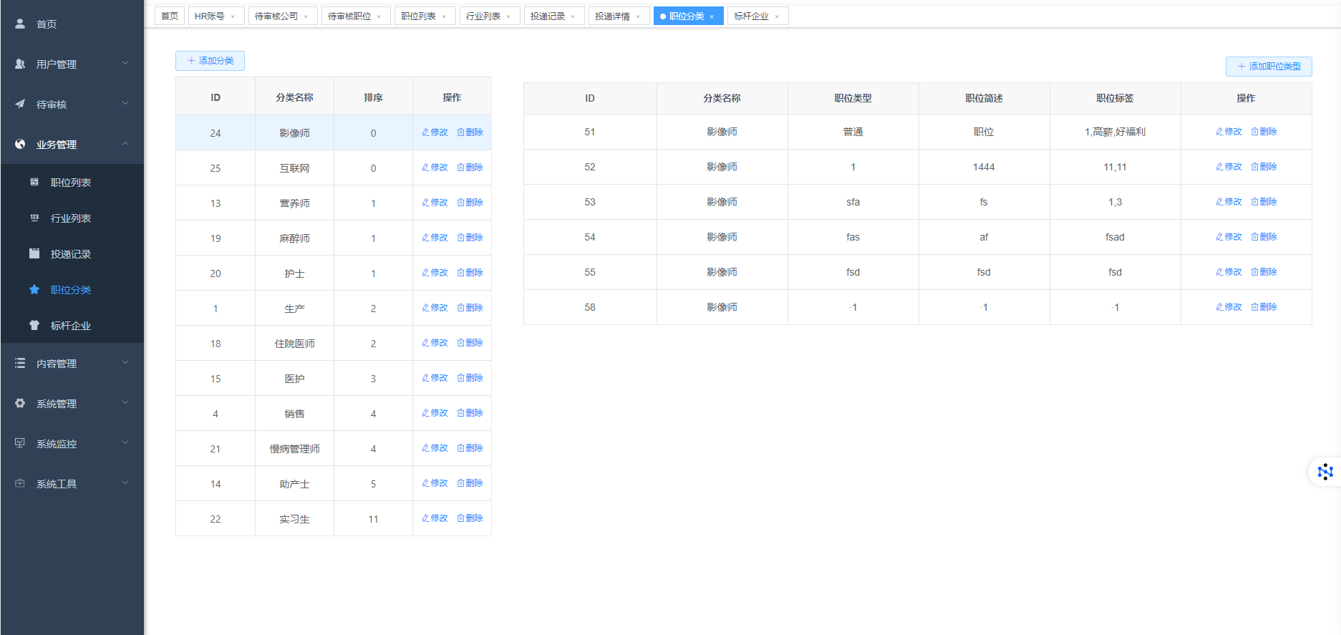Edit the position type with ID 53

[x=1229, y=202]
